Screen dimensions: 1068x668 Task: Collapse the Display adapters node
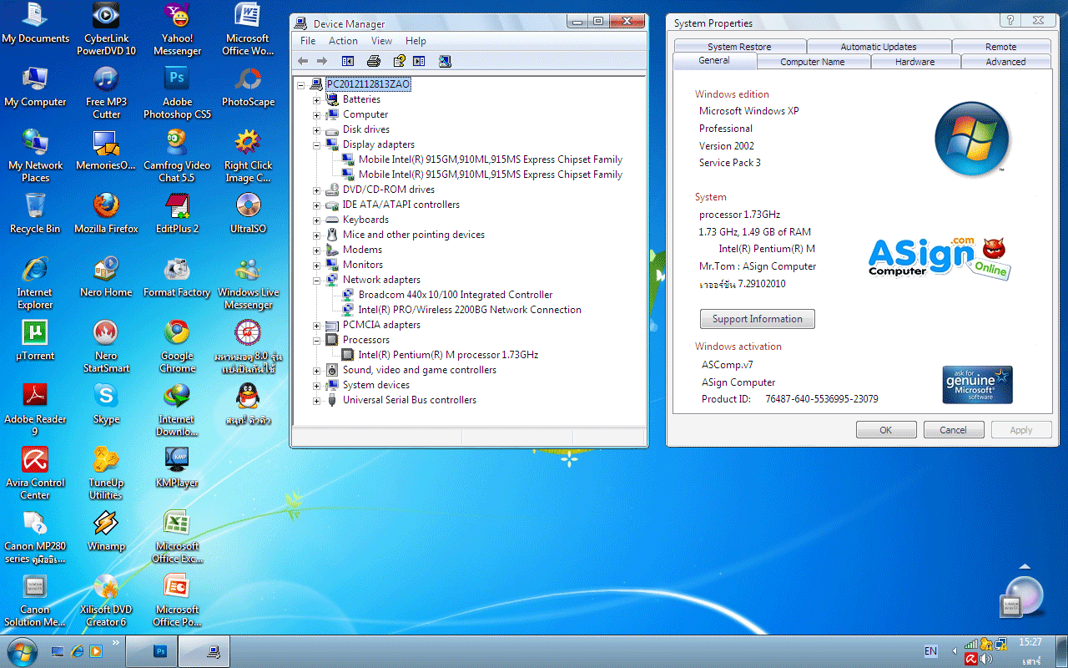(316, 144)
